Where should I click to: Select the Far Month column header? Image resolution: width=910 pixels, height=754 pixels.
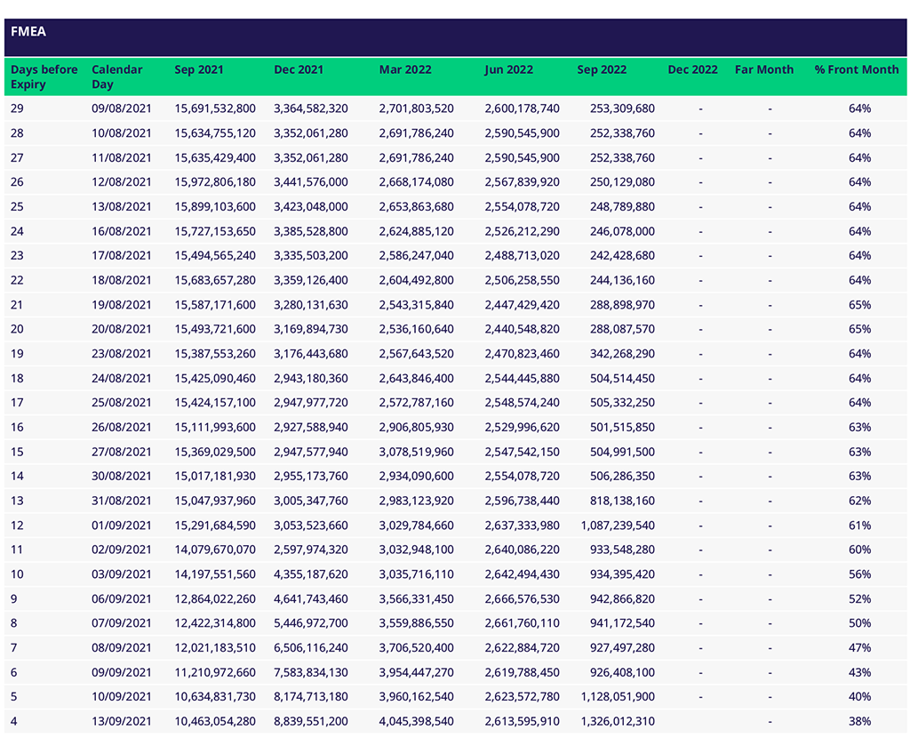[x=764, y=69]
